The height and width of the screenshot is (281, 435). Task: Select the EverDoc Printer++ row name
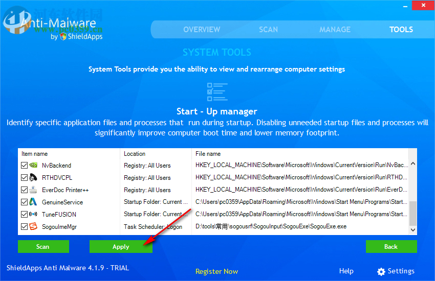click(65, 190)
